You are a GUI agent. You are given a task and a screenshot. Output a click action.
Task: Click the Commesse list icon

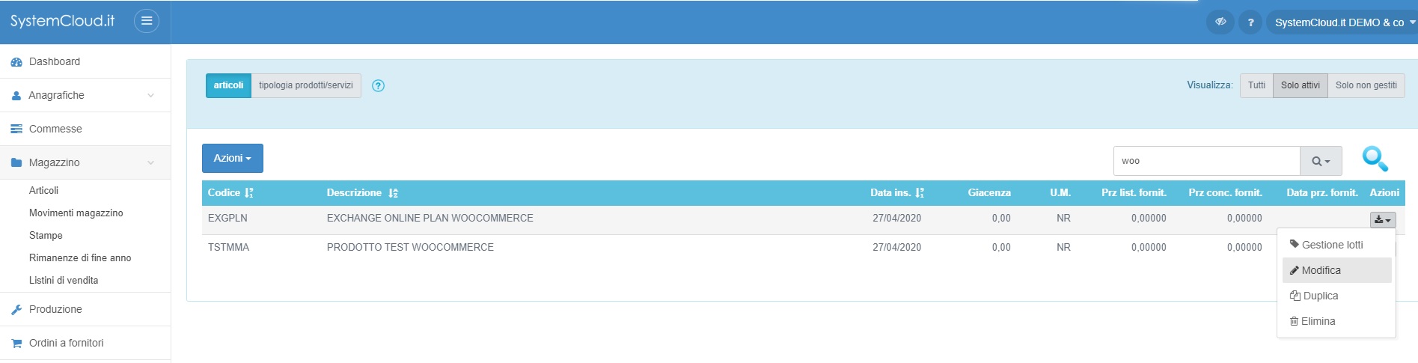point(16,129)
